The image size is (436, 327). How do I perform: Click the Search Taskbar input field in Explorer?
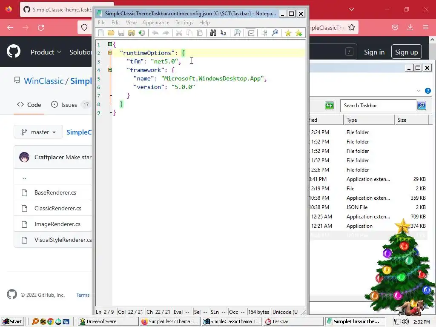click(378, 106)
